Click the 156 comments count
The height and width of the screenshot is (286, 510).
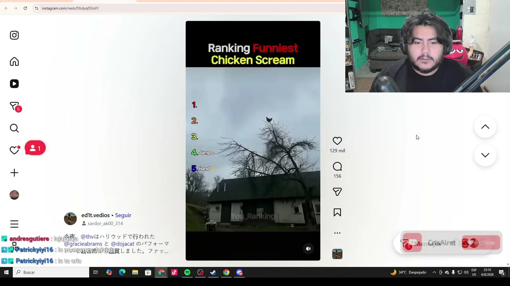coord(337,176)
